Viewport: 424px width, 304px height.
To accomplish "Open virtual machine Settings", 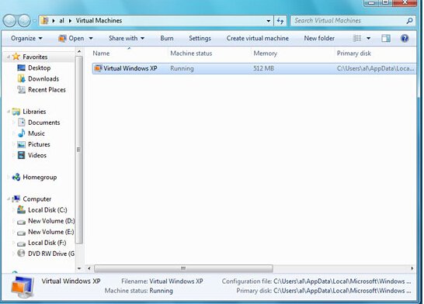I will 200,38.
